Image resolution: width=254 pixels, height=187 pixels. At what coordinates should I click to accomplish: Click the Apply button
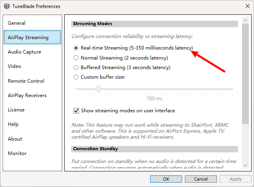(235, 179)
